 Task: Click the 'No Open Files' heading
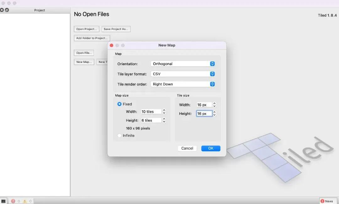pyautogui.click(x=91, y=14)
